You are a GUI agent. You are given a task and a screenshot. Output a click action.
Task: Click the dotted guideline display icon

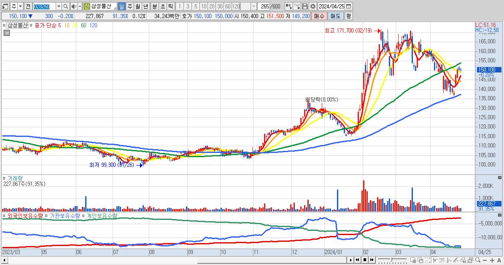[428, 260]
